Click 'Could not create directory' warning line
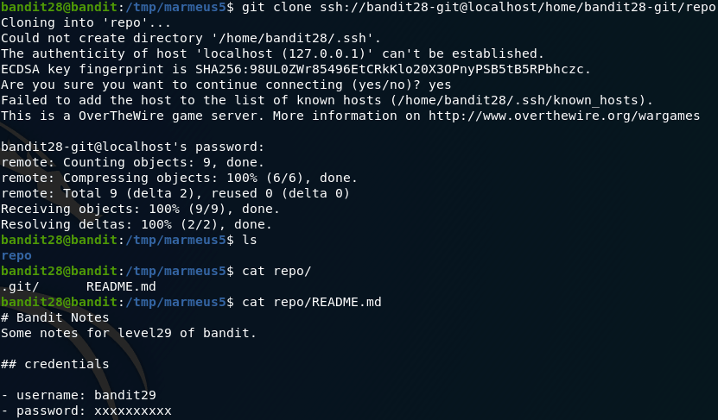The height and width of the screenshot is (420, 718). click(x=191, y=39)
